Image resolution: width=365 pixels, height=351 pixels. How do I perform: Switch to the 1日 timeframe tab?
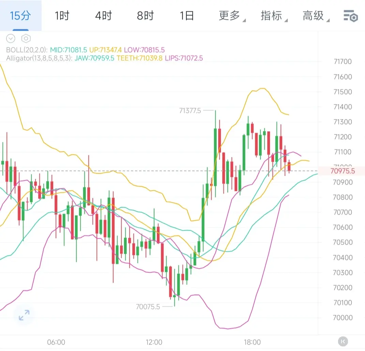tap(187, 16)
